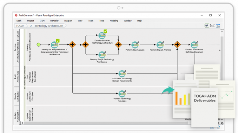Open the UeXceler menu
238x133 pixels.
click(x=54, y=21)
